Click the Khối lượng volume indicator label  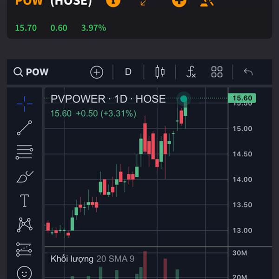[x=72, y=259]
